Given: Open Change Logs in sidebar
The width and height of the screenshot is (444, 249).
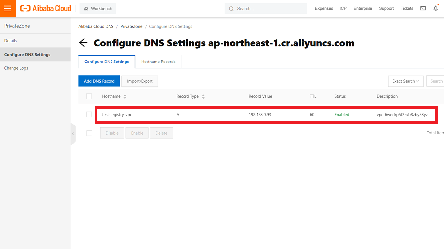Looking at the screenshot, I should [16, 68].
